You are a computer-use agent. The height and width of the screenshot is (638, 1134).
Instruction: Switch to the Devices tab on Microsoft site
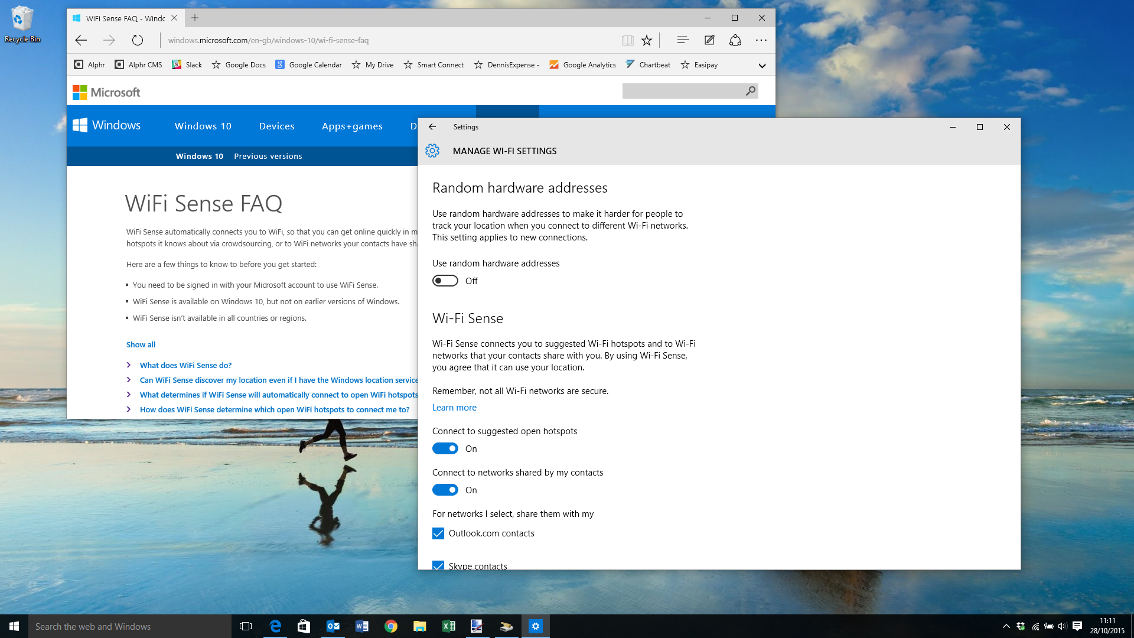tap(276, 126)
